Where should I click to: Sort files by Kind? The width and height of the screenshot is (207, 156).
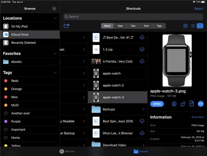pos(146,26)
